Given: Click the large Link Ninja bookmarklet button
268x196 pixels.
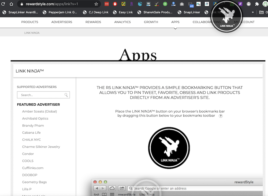Looking at the screenshot, I should pos(169,148).
